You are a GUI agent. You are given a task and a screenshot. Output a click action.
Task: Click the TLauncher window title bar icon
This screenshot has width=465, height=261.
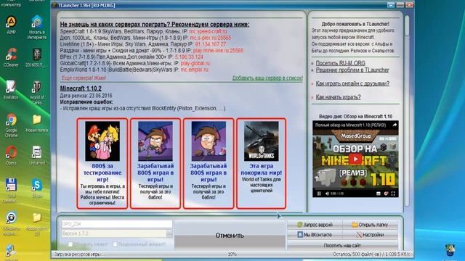[x=54, y=5]
